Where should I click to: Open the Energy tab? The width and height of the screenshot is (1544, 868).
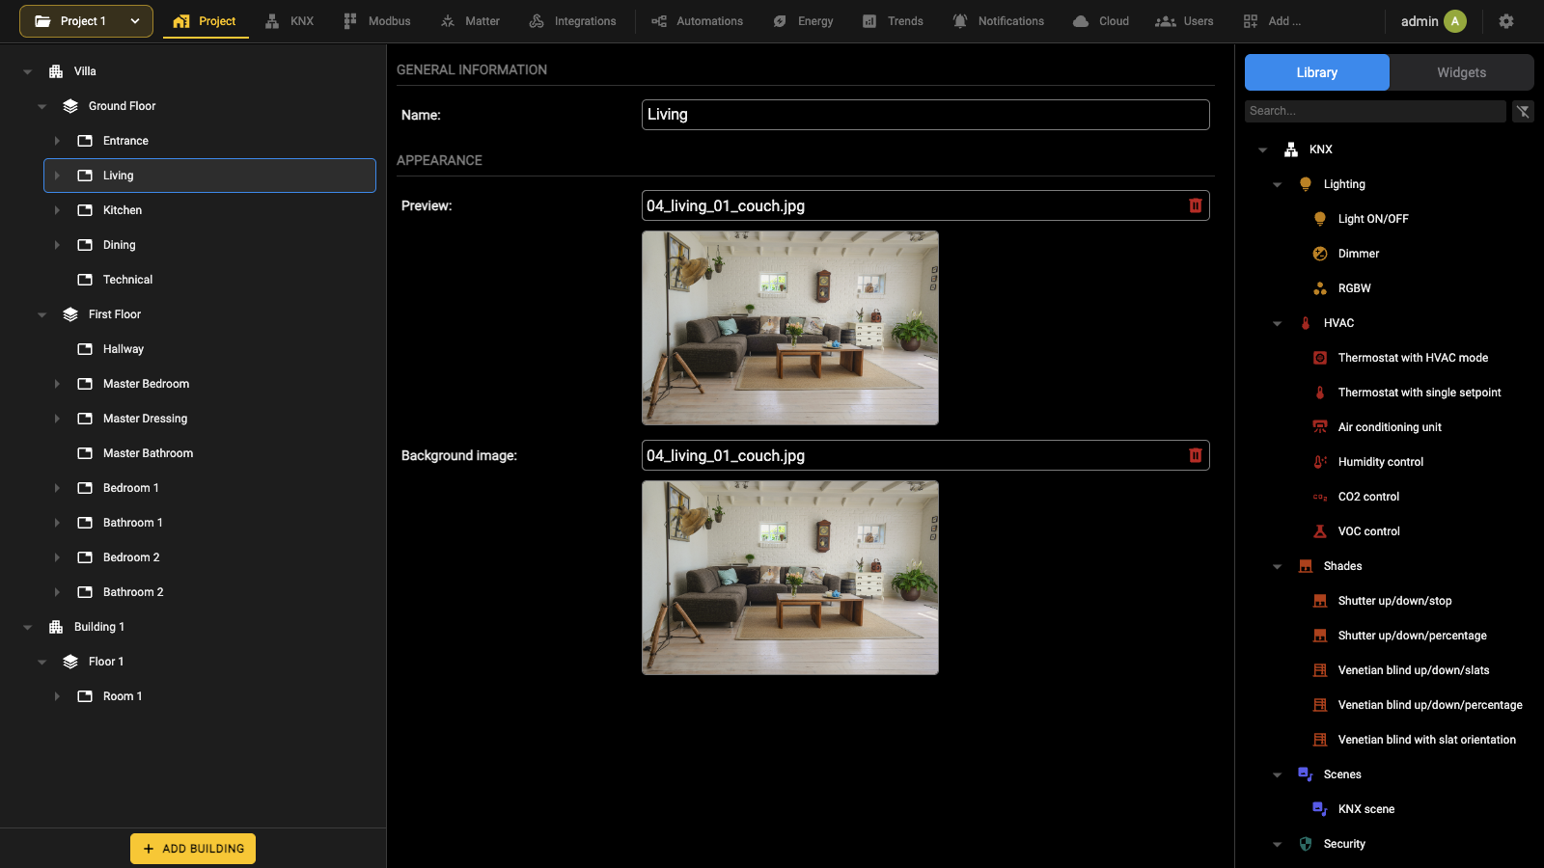pyautogui.click(x=803, y=21)
